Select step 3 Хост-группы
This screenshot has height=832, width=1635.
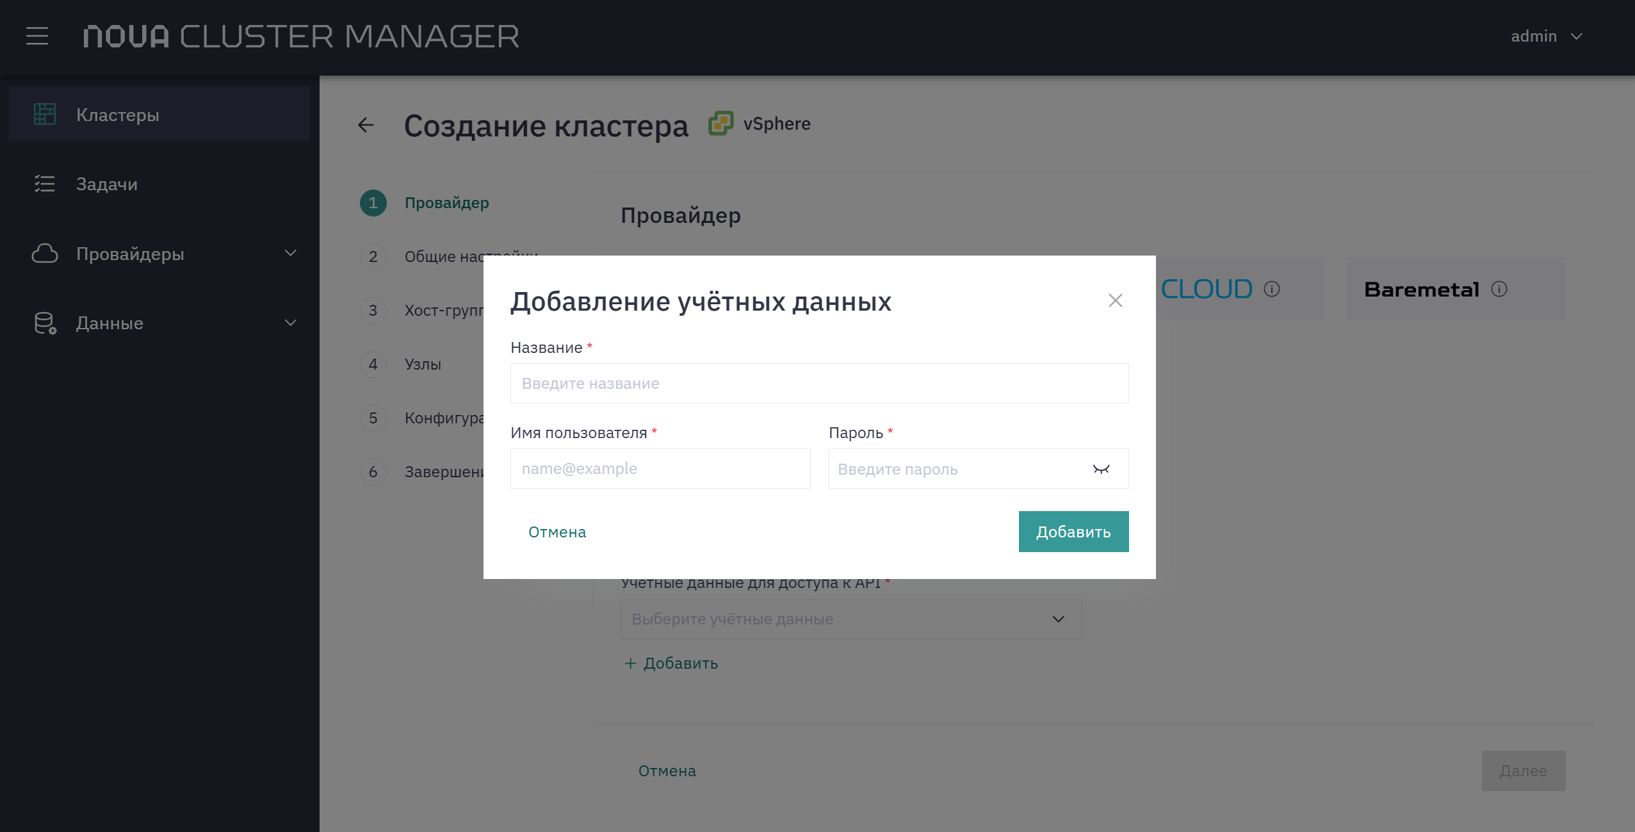(422, 311)
